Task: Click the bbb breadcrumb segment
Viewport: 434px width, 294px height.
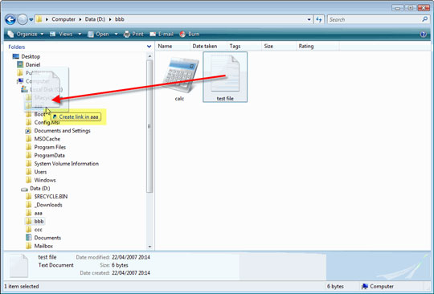Action: click(120, 19)
